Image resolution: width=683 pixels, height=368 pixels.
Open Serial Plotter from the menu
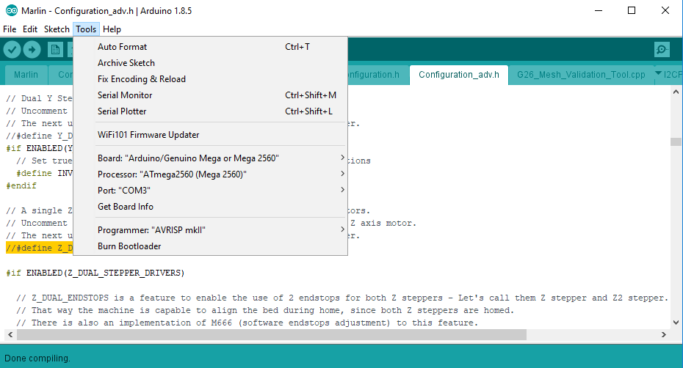[210, 111]
